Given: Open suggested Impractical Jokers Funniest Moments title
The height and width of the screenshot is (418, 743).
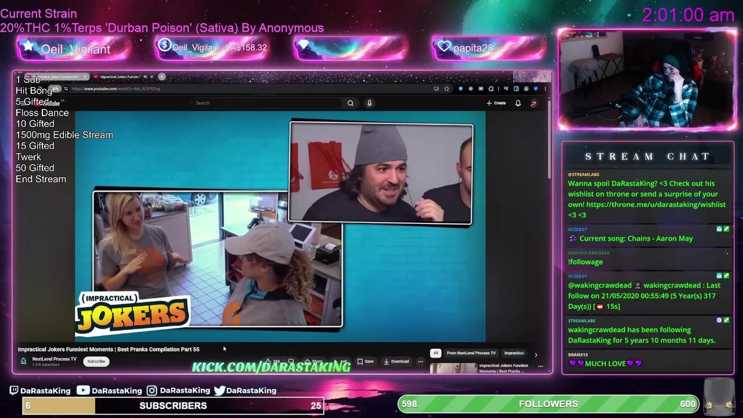Looking at the screenshot, I should click(504, 368).
